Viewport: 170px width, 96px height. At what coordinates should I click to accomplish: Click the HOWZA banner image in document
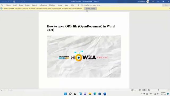click(x=84, y=57)
